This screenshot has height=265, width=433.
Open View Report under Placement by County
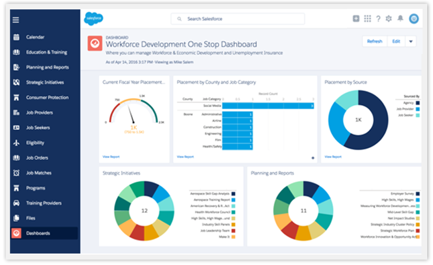click(185, 157)
